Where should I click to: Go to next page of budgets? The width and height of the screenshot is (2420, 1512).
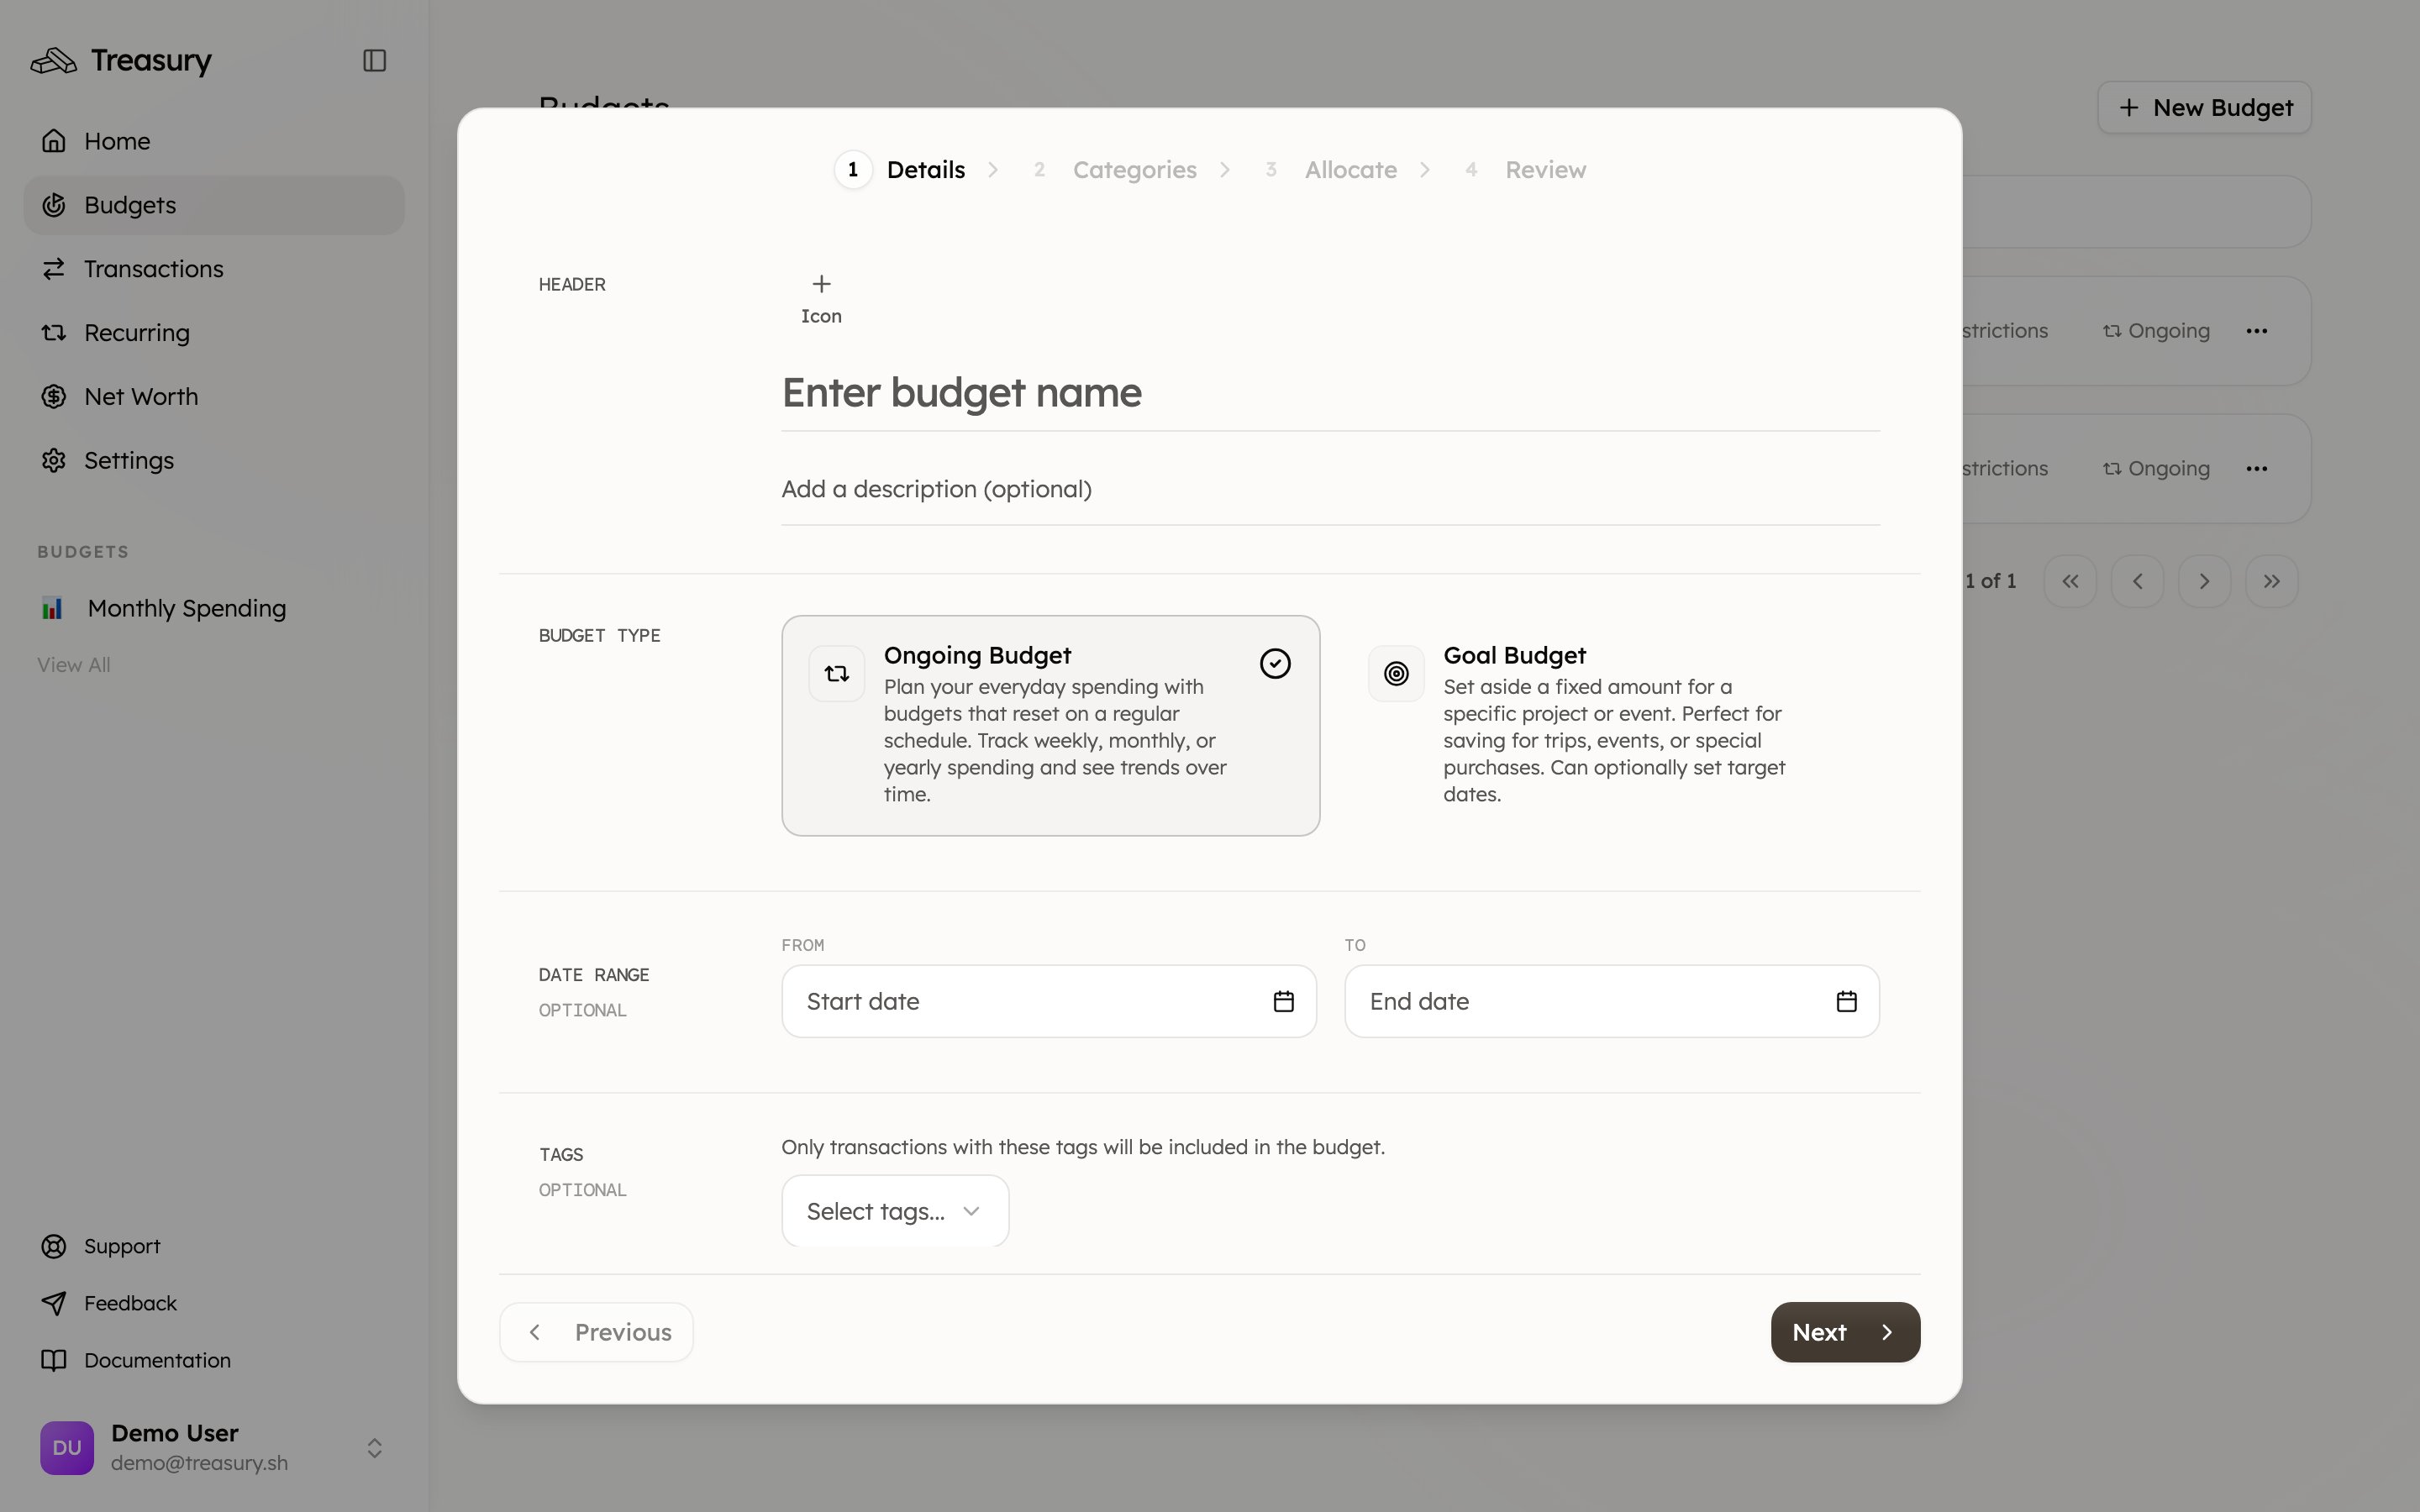(x=2204, y=581)
